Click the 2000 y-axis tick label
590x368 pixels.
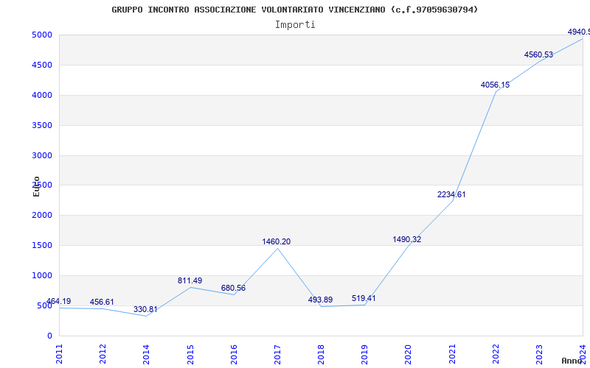pos(42,215)
